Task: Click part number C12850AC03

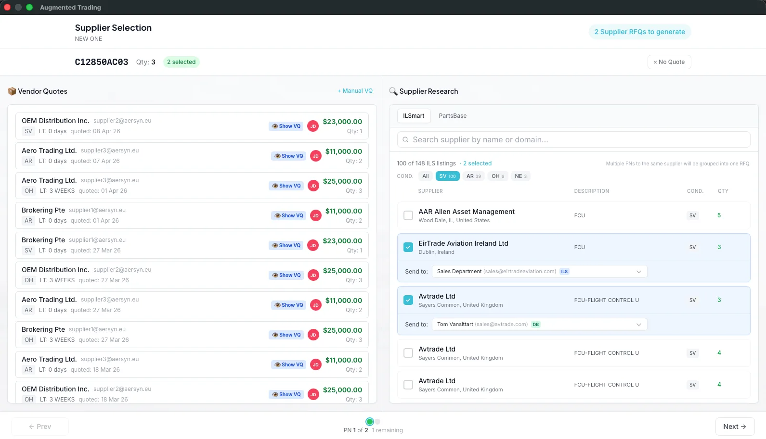Action: [x=102, y=62]
